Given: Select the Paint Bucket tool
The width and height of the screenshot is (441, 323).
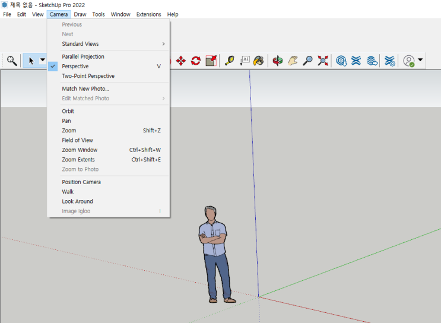Looking at the screenshot, I should [258, 61].
